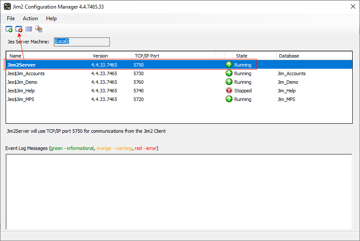
Task: Click the Running status icon for Jes$Jim_Accounts
Action: (x=229, y=73)
